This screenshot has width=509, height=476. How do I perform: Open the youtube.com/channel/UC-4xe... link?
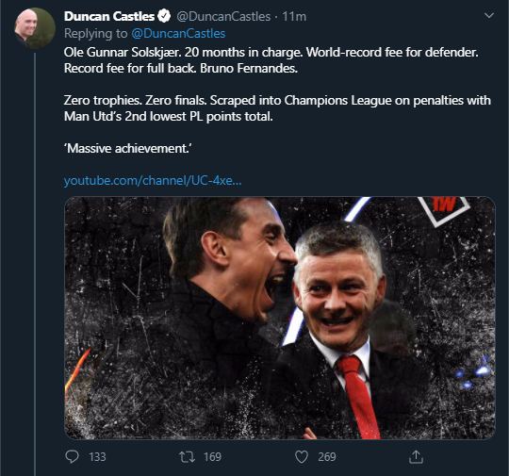pos(153,180)
